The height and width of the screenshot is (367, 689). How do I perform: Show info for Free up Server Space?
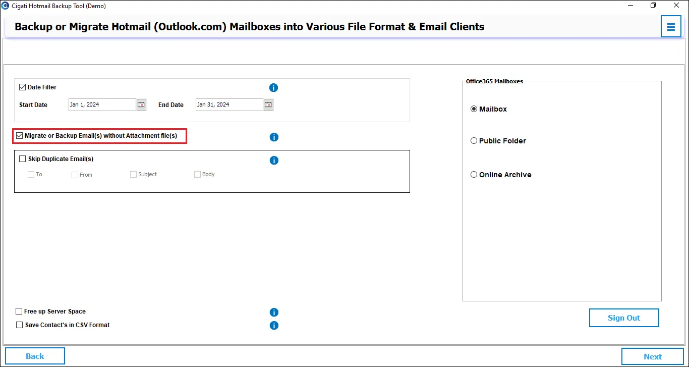tap(274, 312)
